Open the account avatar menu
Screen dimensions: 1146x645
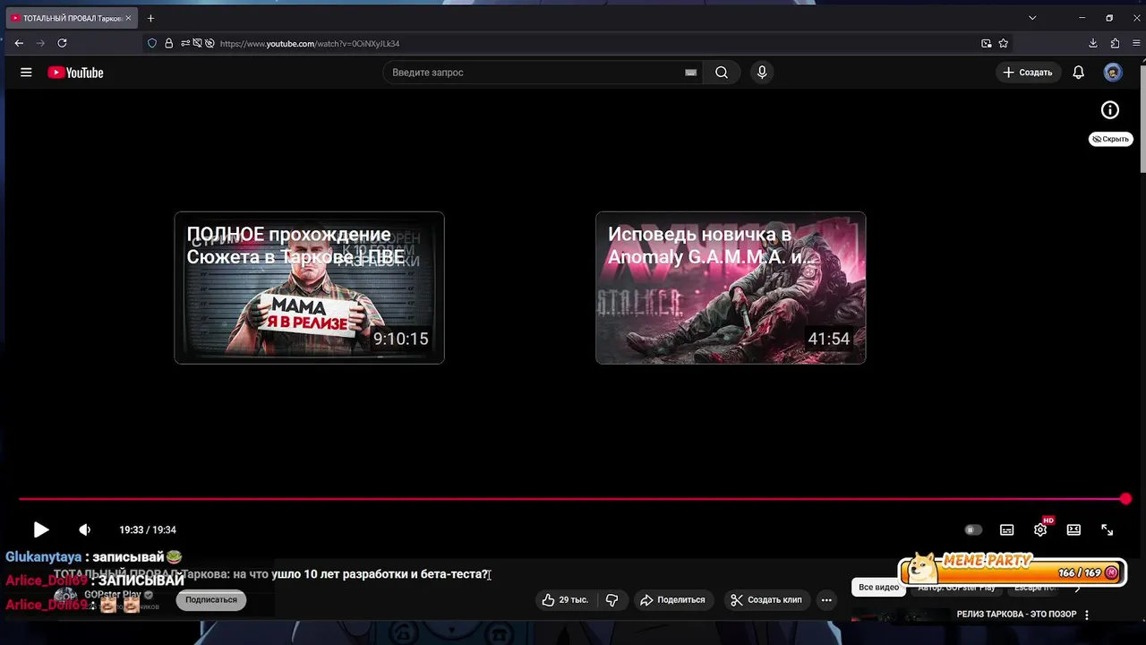1113,73
